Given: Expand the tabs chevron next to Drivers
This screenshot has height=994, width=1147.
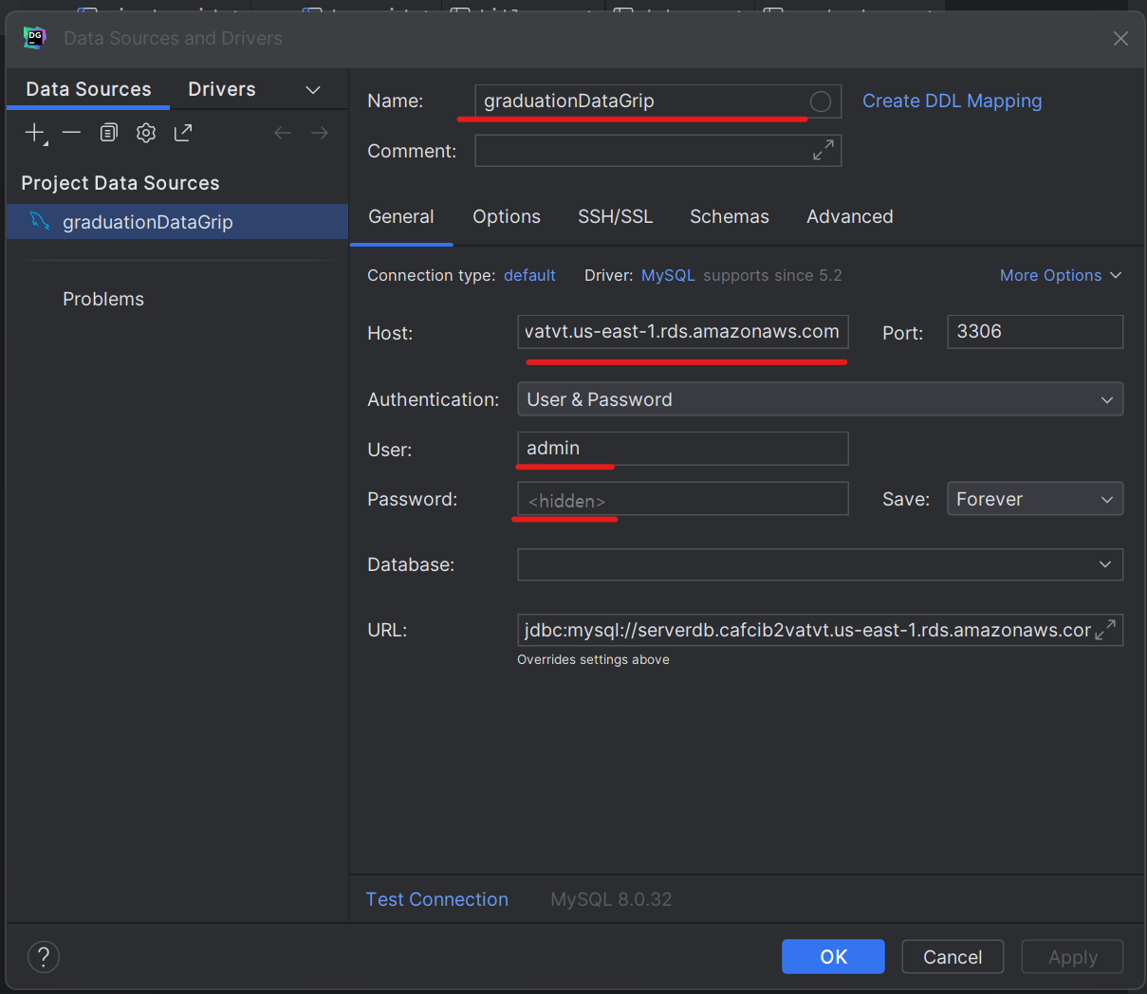Looking at the screenshot, I should click(x=313, y=89).
